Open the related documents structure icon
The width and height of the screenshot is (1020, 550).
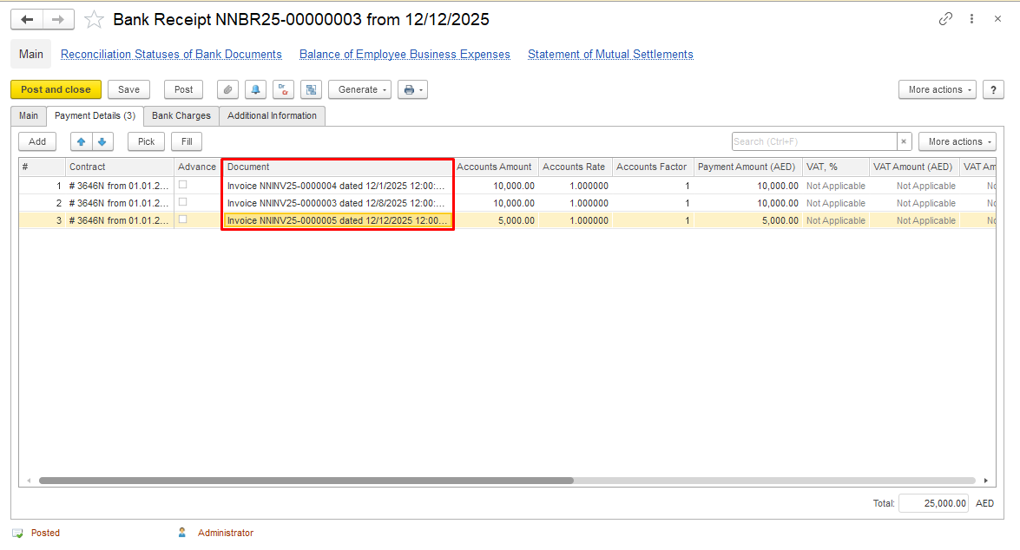click(x=312, y=89)
